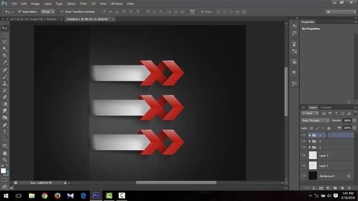Expand group 2 folder arrow

(310, 141)
